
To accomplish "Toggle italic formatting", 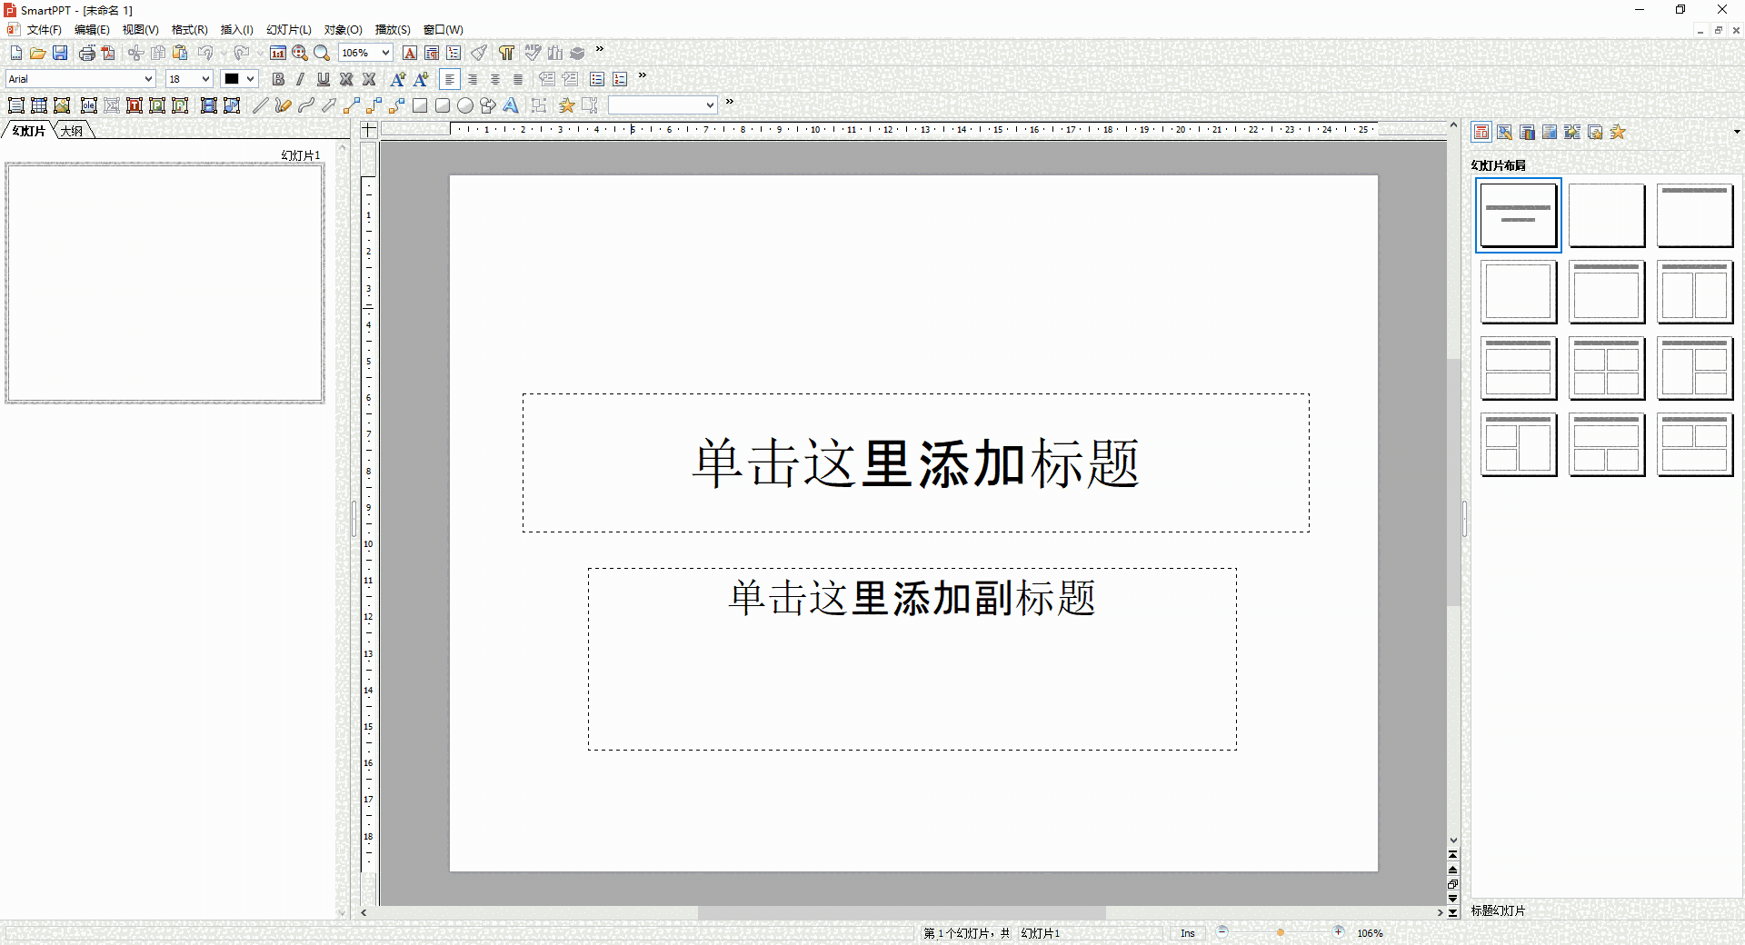I will coord(301,79).
